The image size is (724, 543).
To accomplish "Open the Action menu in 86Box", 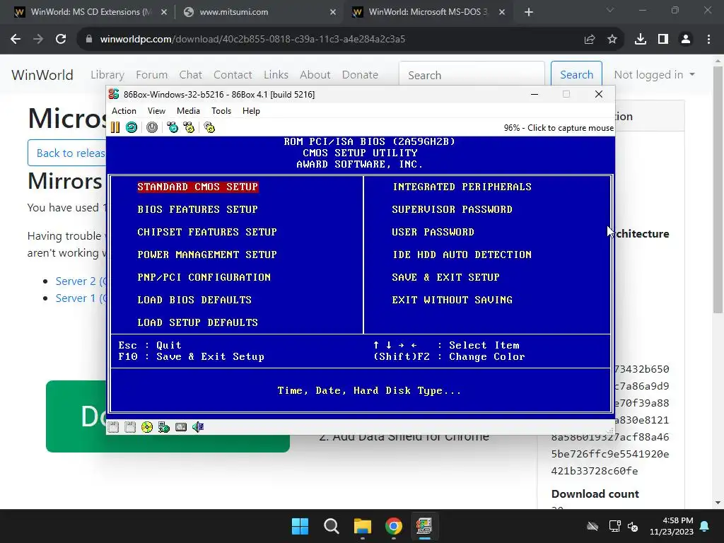I will point(124,111).
